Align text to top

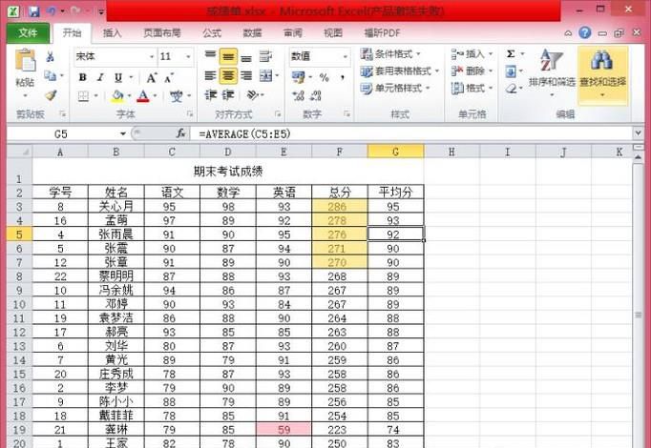(211, 56)
